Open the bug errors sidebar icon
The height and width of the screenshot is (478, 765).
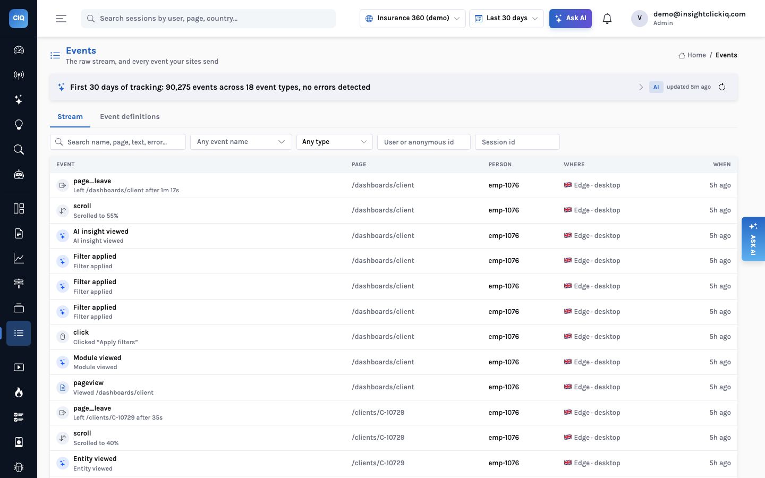(19, 467)
